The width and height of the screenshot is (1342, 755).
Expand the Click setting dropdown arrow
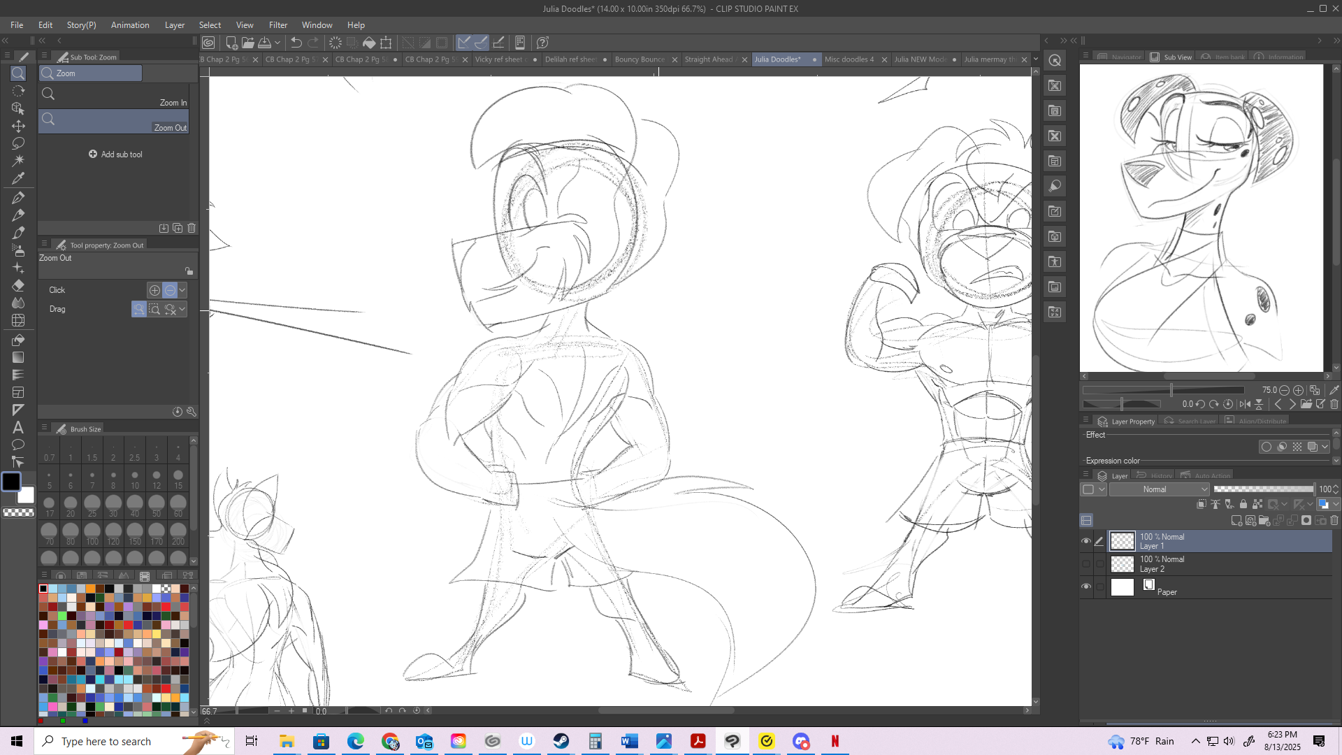pos(182,290)
